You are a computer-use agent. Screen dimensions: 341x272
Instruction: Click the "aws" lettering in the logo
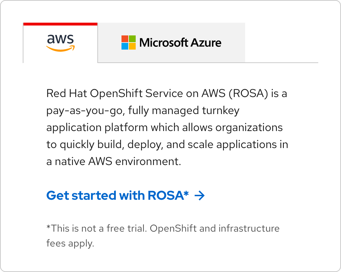[x=60, y=39]
